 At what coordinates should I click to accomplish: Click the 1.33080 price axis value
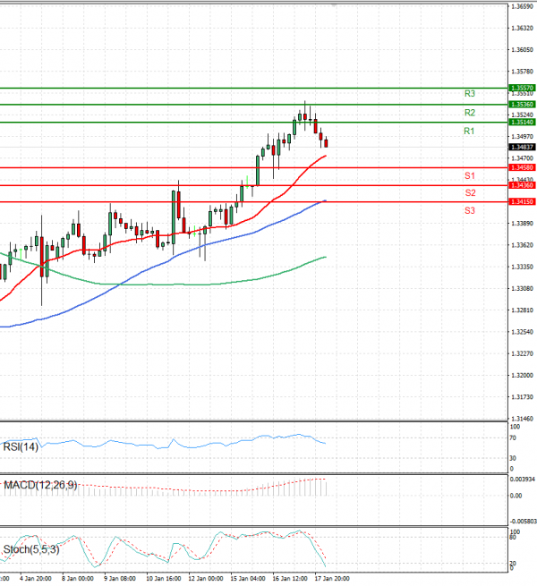[523, 288]
